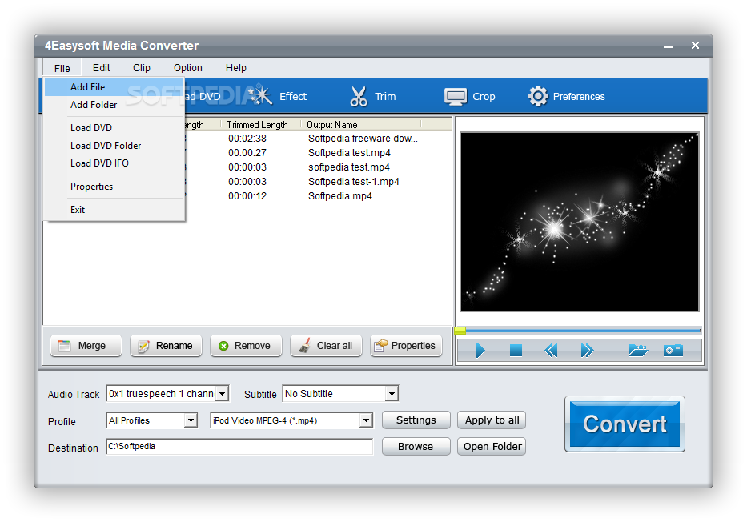The height and width of the screenshot is (522, 747).
Task: Select row Softpedia test-1.mp4
Action: 354,182
